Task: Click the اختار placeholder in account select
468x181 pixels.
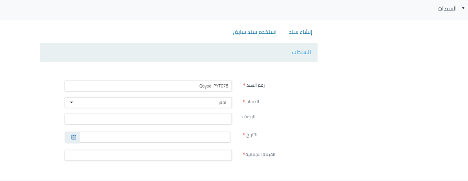Action: 222,102
